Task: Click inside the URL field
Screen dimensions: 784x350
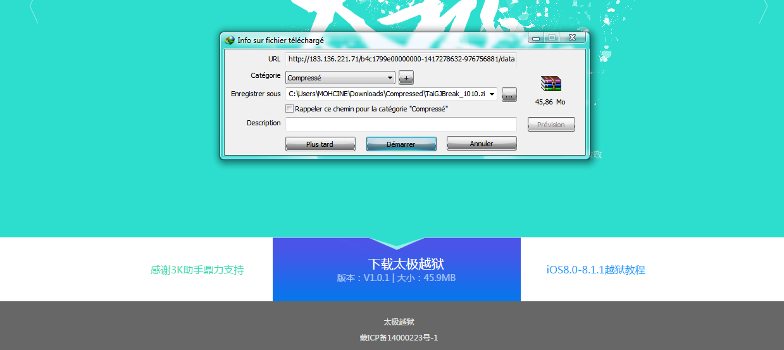Action: [x=401, y=59]
